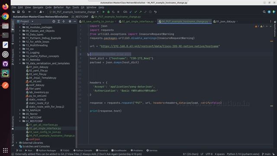The width and height of the screenshot is (277, 156).
Task: Open the Python Packages tool window
Action: pos(46,150)
